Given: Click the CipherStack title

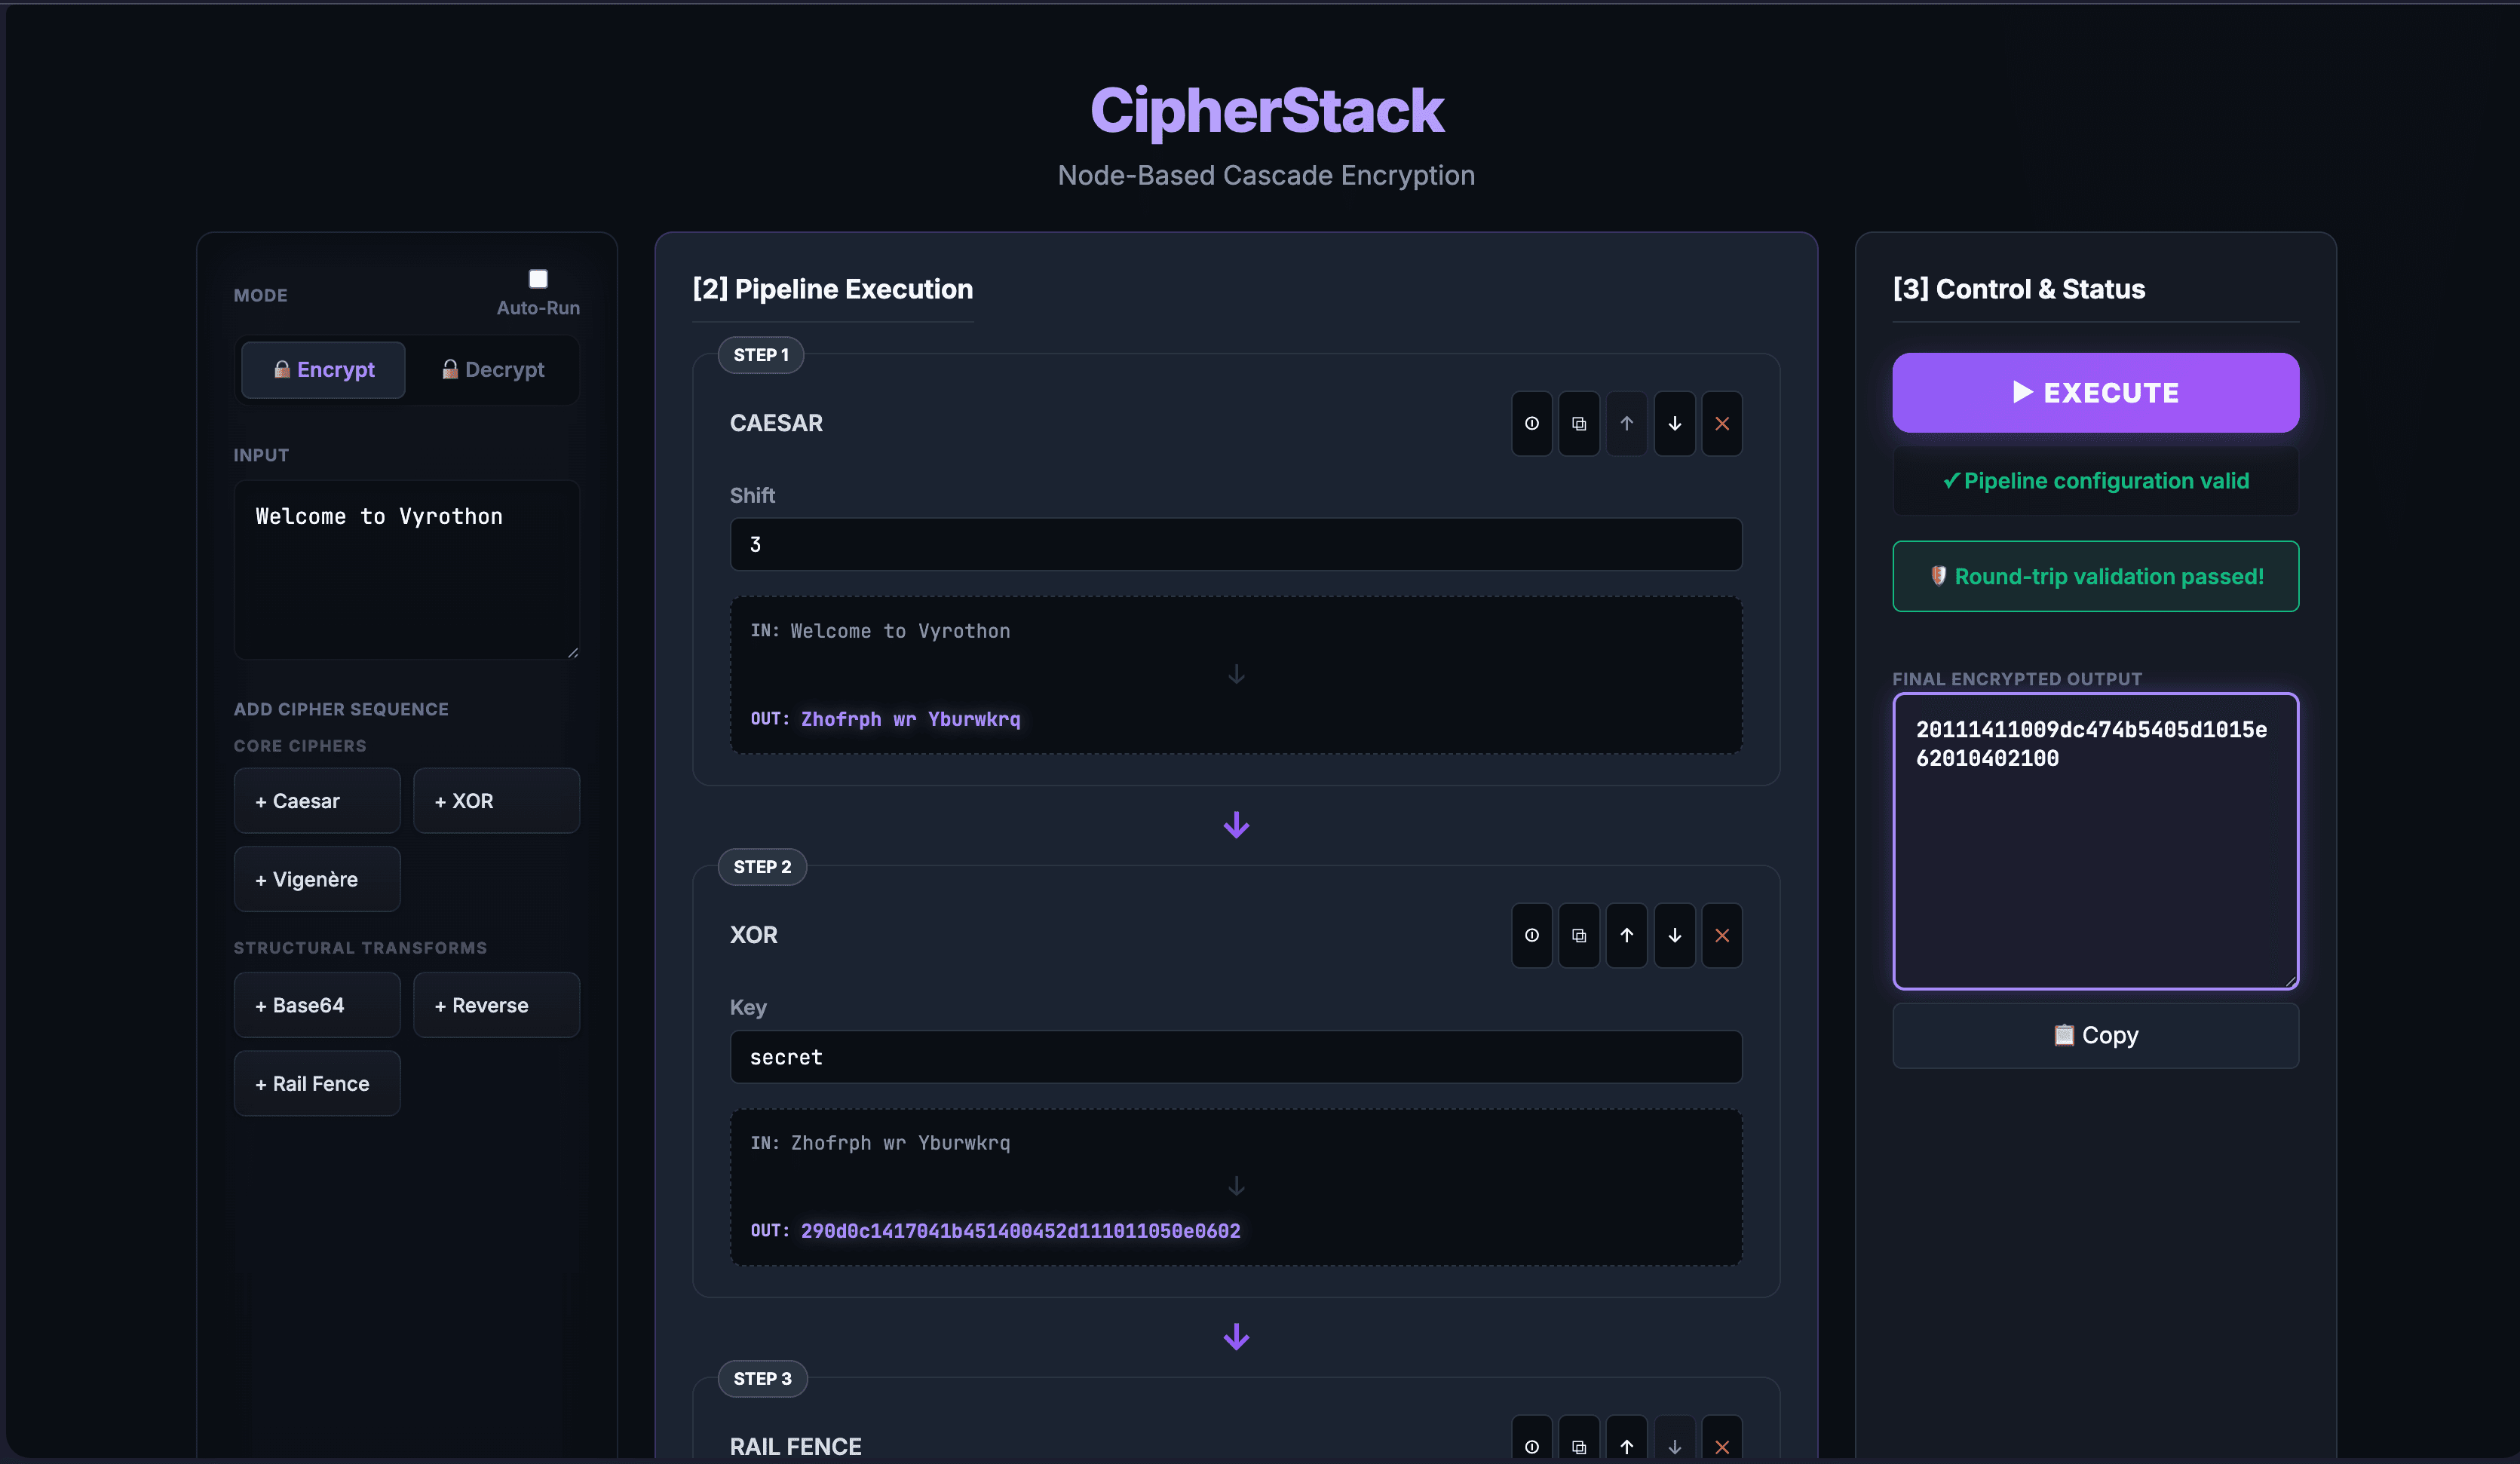Looking at the screenshot, I should [x=1266, y=110].
